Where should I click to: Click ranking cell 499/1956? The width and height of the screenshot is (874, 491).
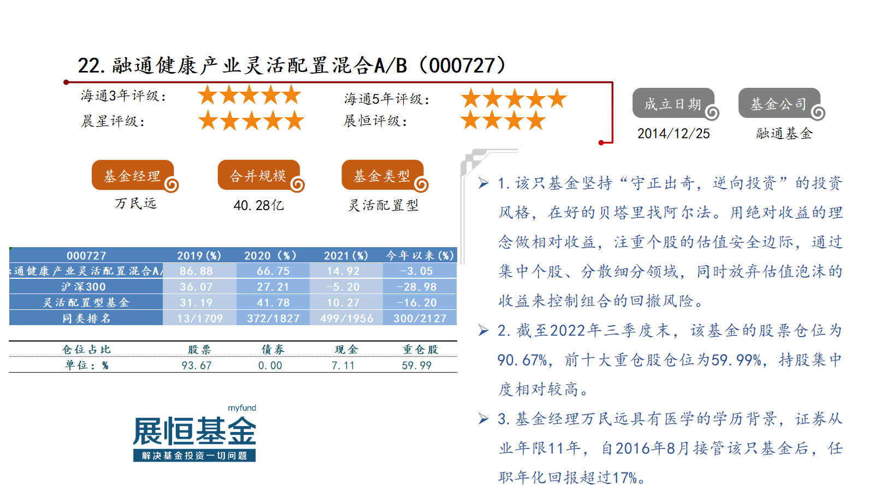tap(347, 319)
